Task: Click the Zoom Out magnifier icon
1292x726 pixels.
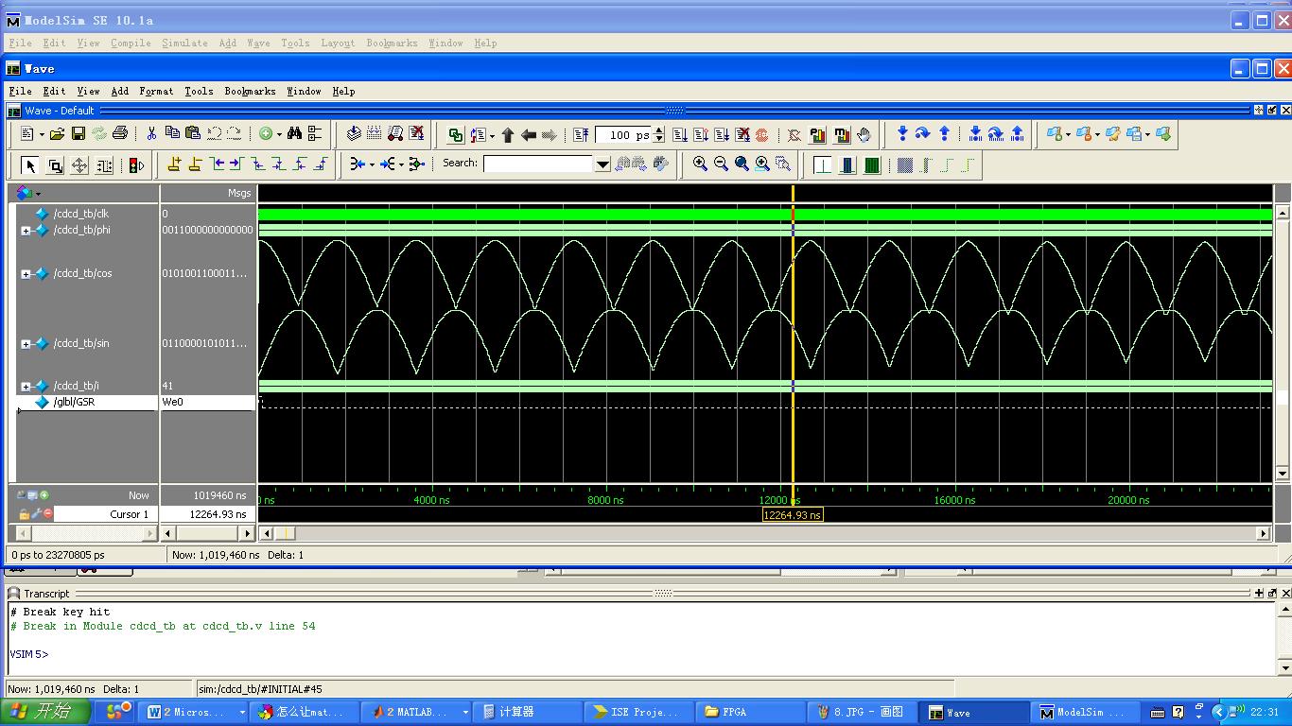Action: (x=721, y=164)
